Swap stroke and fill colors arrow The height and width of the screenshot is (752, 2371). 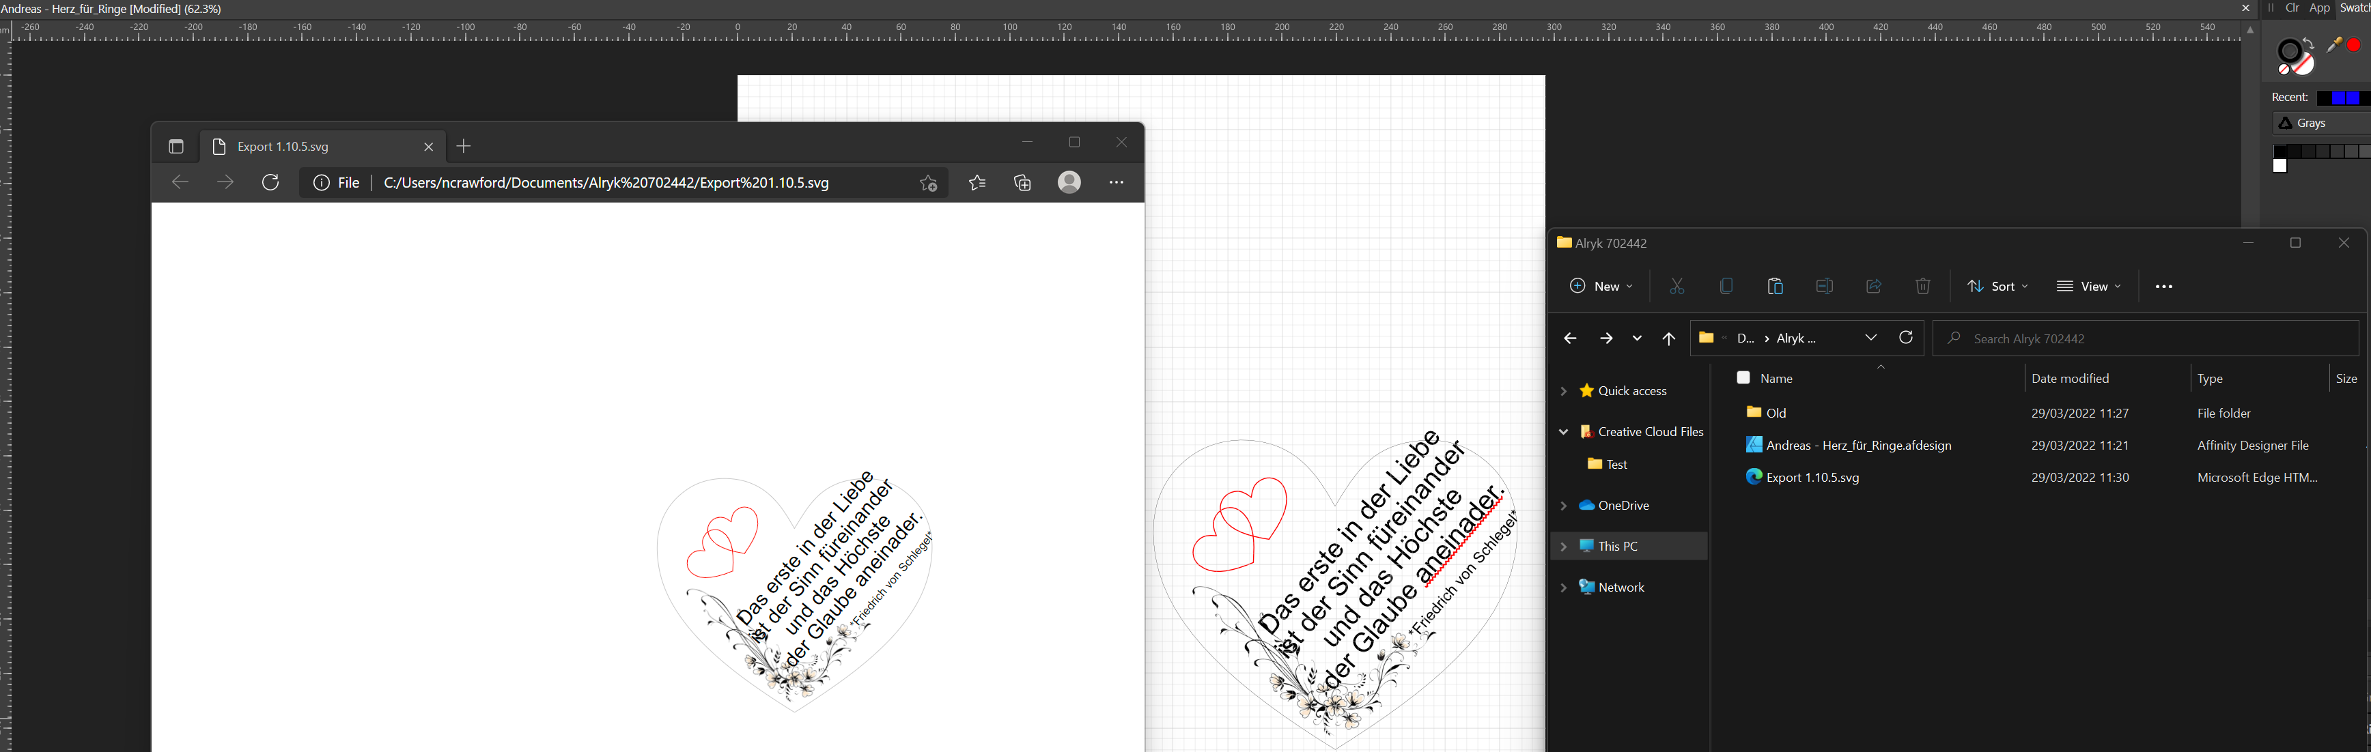point(2307,44)
